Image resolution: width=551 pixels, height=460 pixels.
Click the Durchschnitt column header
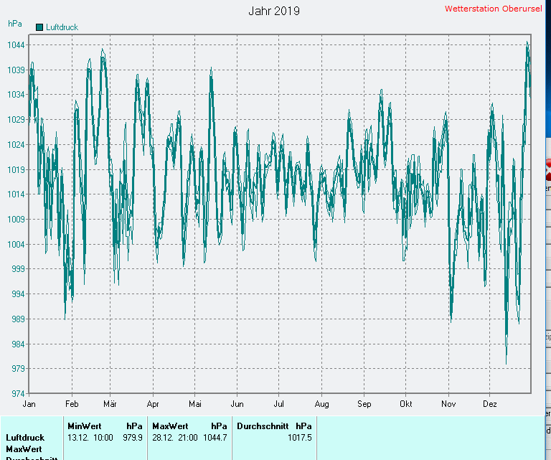[263, 426]
